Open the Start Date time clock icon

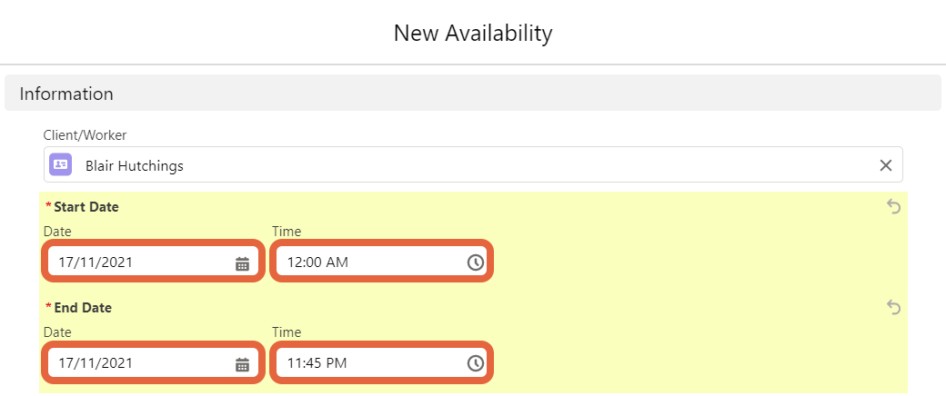point(476,262)
